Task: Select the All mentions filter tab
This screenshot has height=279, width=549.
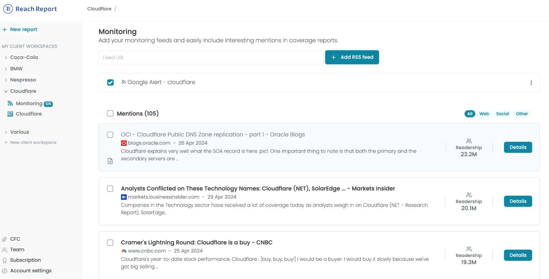Action: (x=470, y=114)
